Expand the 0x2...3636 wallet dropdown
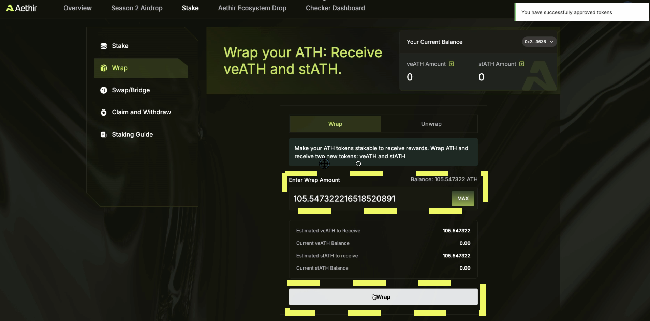Image resolution: width=650 pixels, height=321 pixels. 539,42
